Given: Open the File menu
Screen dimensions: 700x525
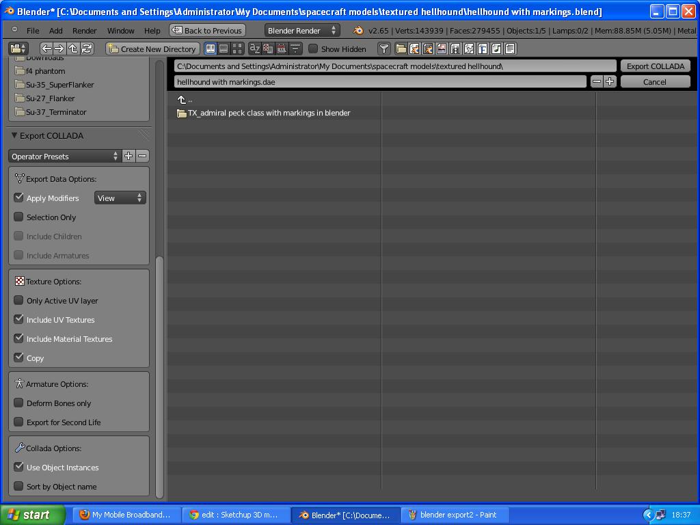Looking at the screenshot, I should (x=32, y=30).
